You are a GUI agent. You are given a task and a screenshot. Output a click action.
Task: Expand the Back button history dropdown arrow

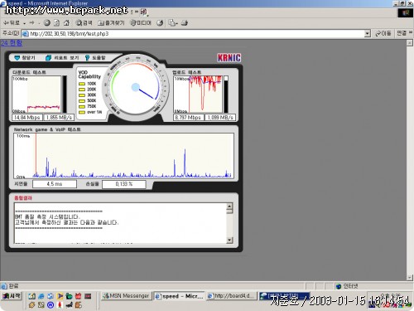pos(24,23)
